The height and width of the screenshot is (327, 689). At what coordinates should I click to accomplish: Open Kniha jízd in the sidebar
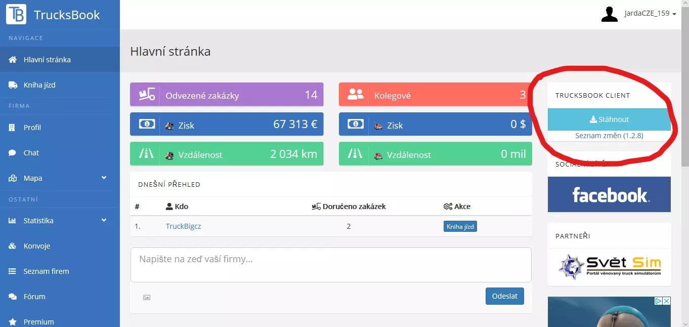tap(60, 85)
